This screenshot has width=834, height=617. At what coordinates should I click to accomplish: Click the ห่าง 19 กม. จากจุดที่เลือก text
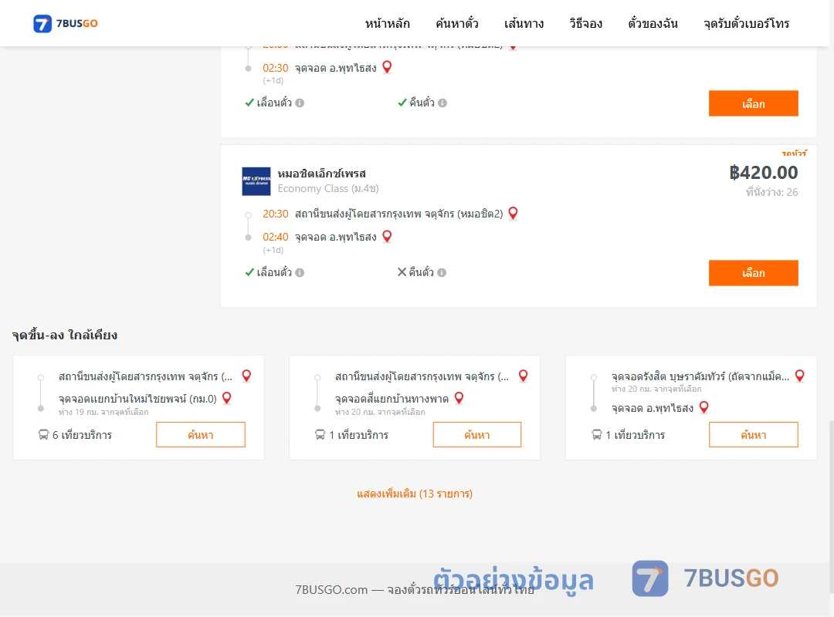(x=103, y=412)
